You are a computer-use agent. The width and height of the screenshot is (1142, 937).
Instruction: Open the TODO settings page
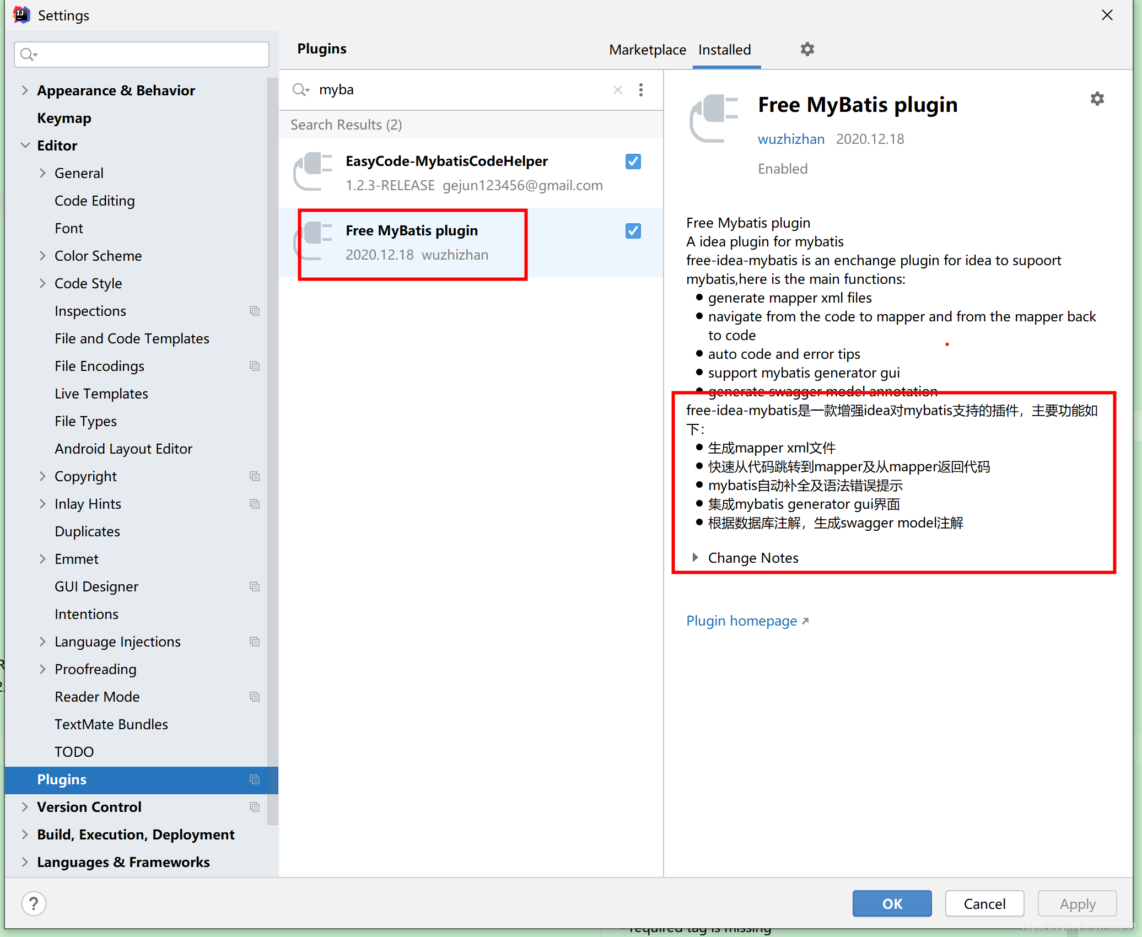pos(74,752)
